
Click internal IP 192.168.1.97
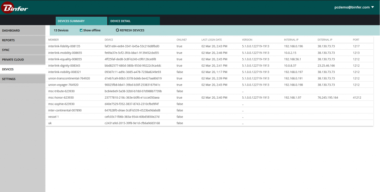[x=292, y=97]
